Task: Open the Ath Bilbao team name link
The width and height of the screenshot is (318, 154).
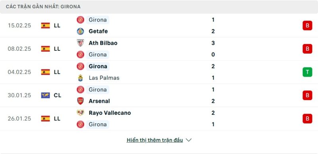Action: point(103,43)
